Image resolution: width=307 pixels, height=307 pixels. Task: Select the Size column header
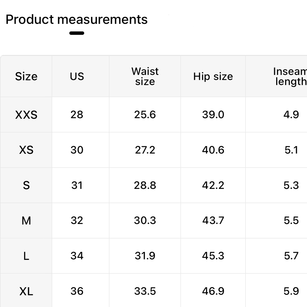click(x=26, y=76)
